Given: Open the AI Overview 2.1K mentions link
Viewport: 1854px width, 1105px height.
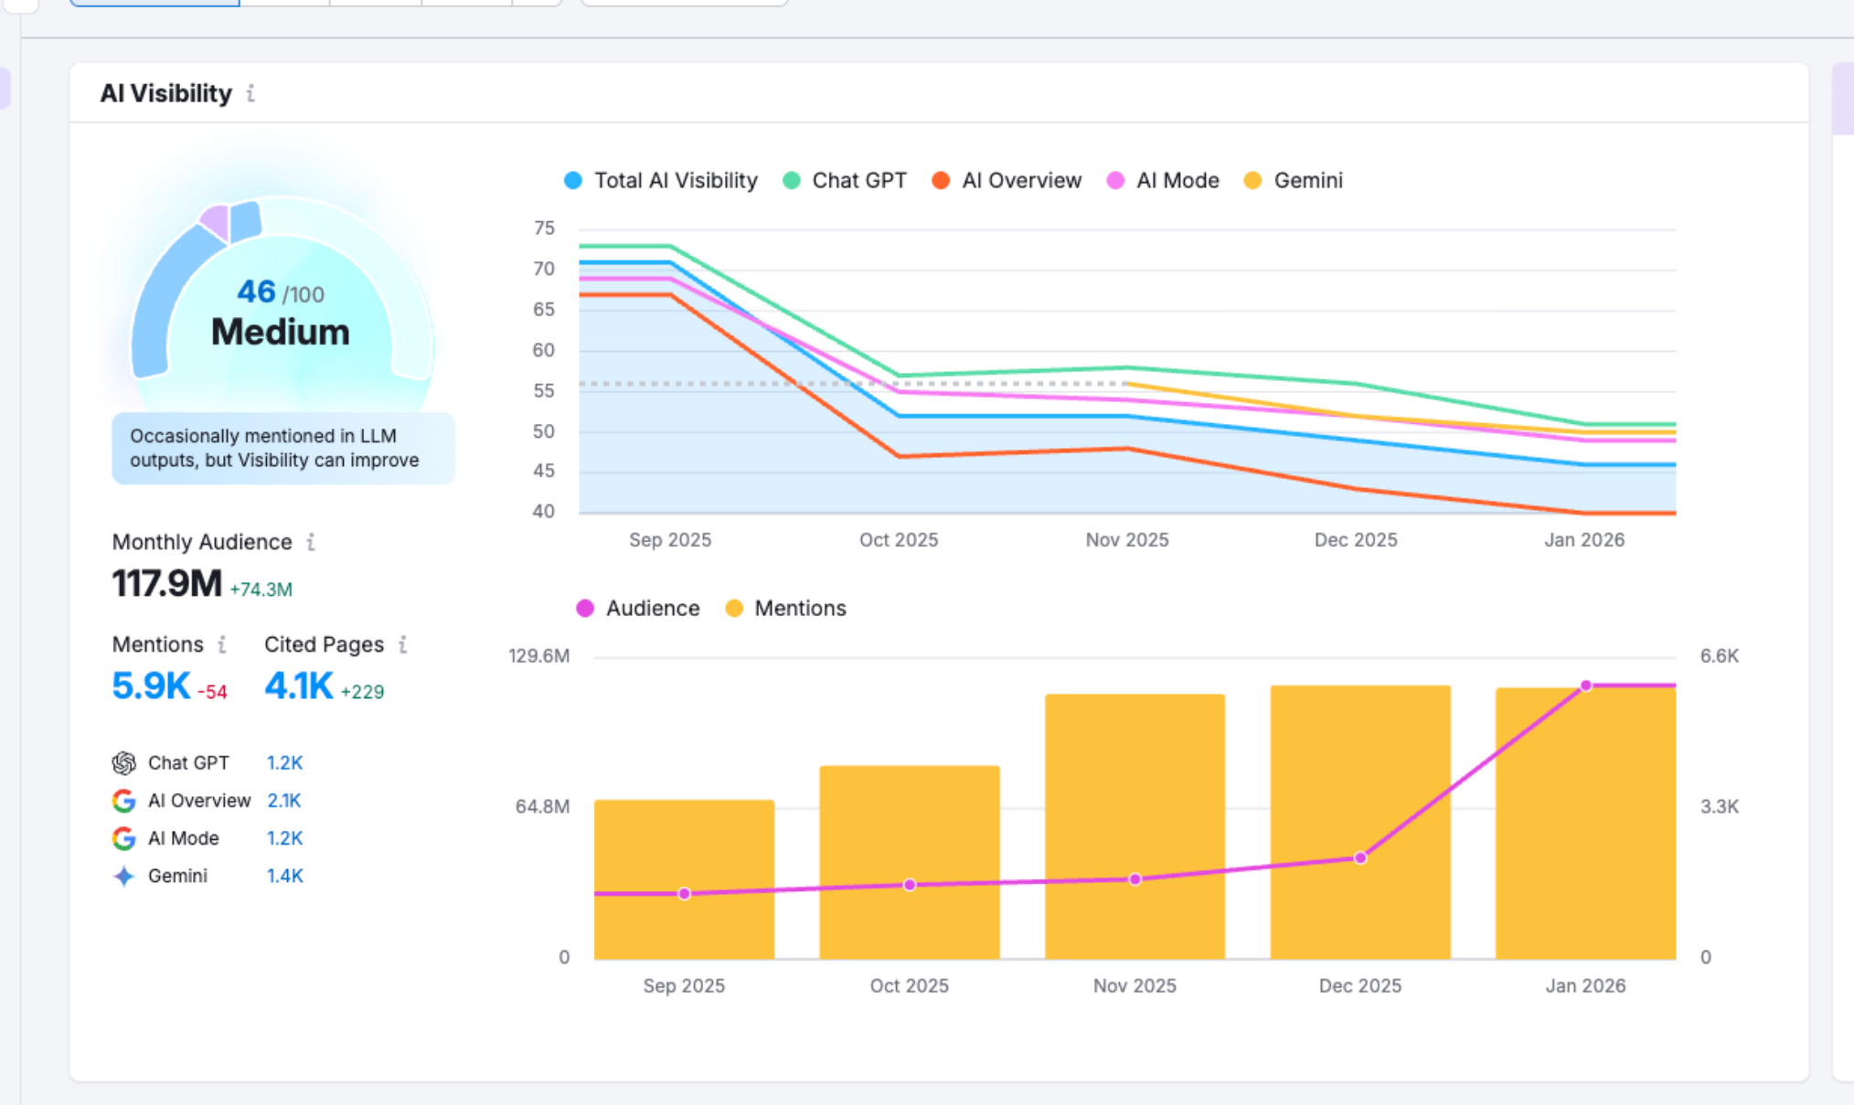Looking at the screenshot, I should click(x=283, y=801).
